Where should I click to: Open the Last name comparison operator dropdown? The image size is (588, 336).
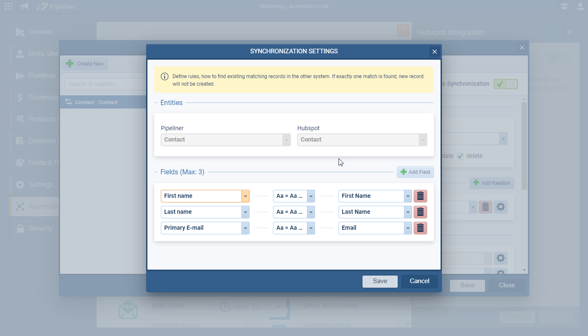pyautogui.click(x=311, y=212)
